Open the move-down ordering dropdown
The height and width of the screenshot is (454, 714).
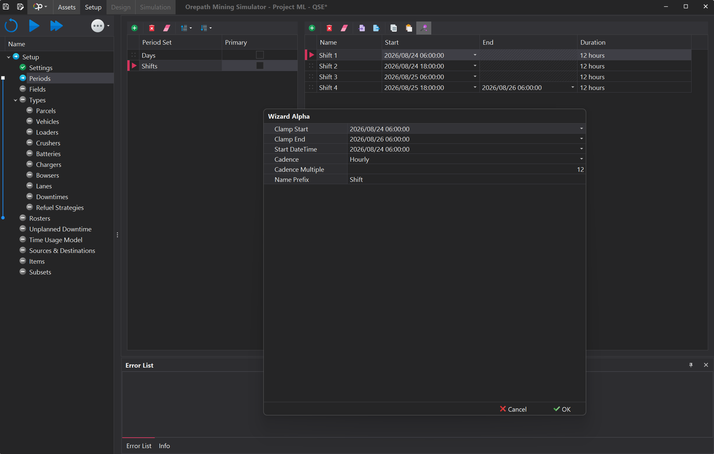tap(206, 28)
